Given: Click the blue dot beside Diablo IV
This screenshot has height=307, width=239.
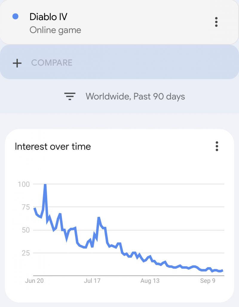Looking at the screenshot, I should click(x=16, y=17).
